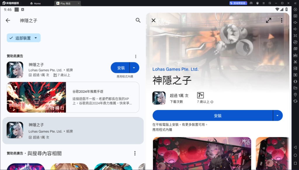This screenshot has width=299, height=170.
Task: Click the back arrow in search results
Action: [x=8, y=20]
